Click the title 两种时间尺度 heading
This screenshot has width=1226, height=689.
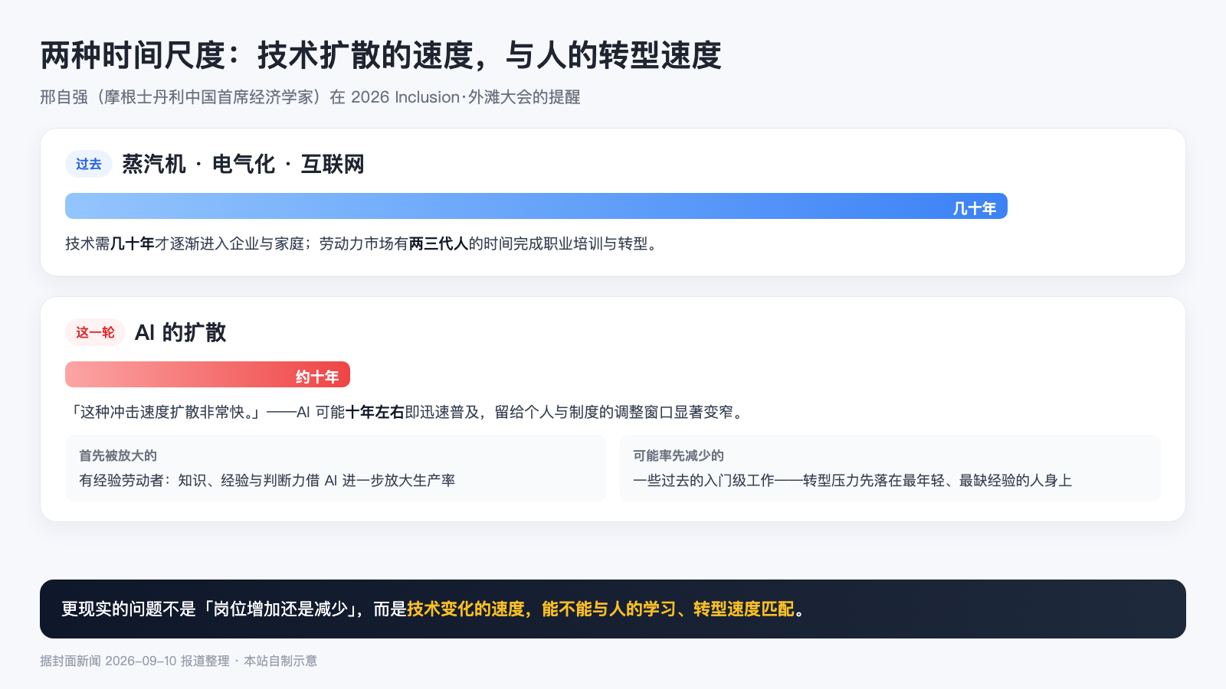(381, 55)
